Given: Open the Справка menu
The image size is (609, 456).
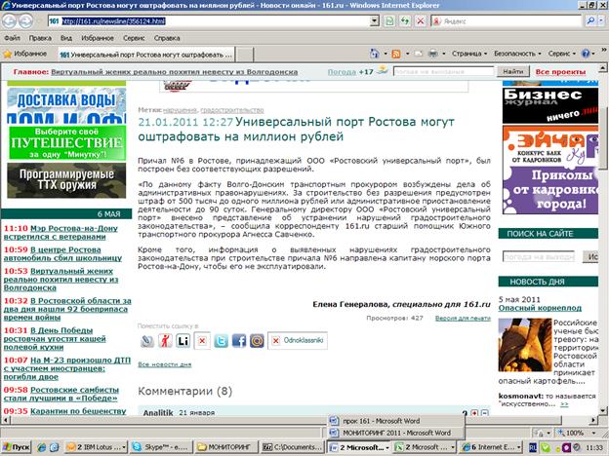Looking at the screenshot, I should click(167, 38).
